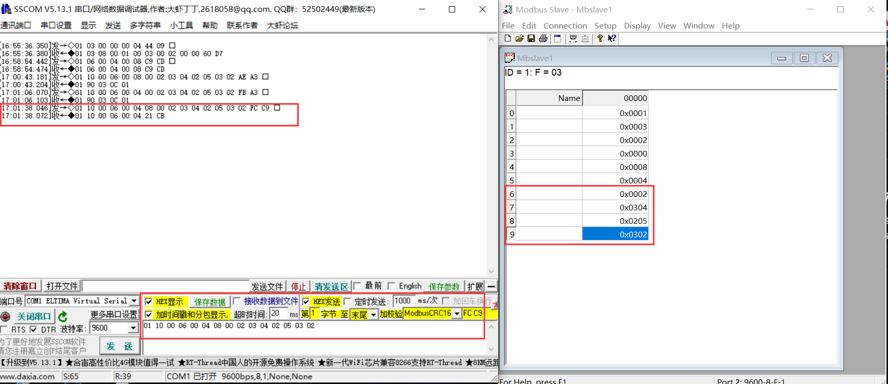Click the green refresh port icon
888x384 pixels.
(63, 316)
